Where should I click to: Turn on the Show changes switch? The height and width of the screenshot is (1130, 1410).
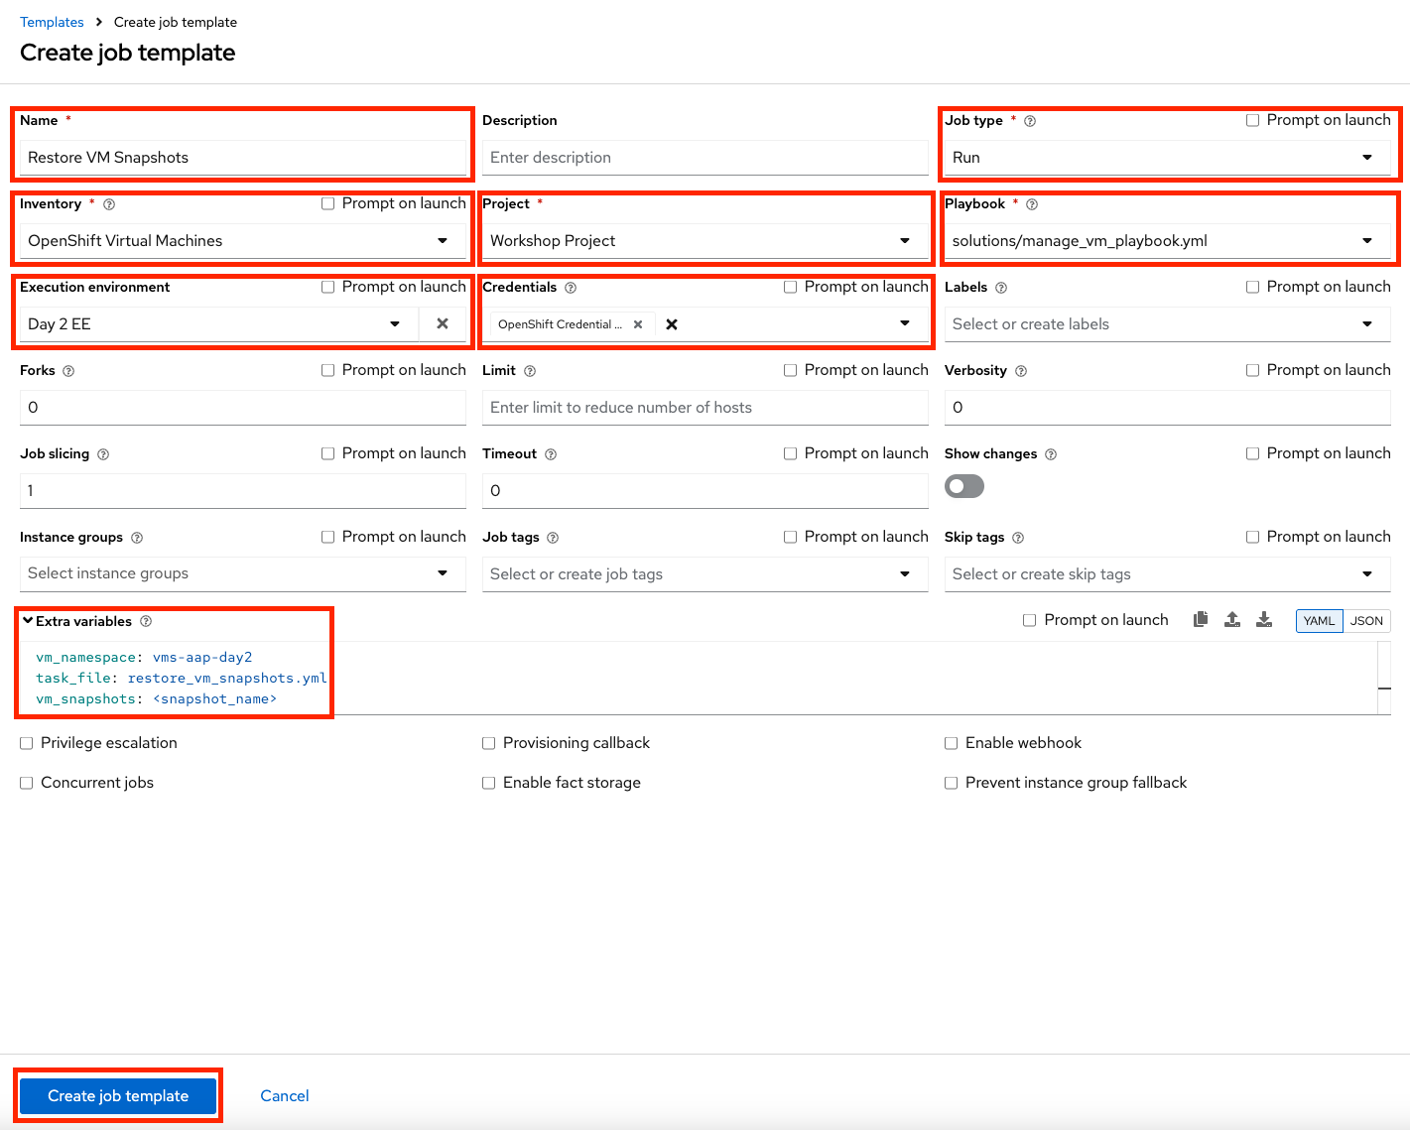(x=964, y=486)
